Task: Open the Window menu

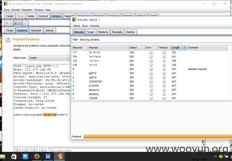Action: coord(39,10)
